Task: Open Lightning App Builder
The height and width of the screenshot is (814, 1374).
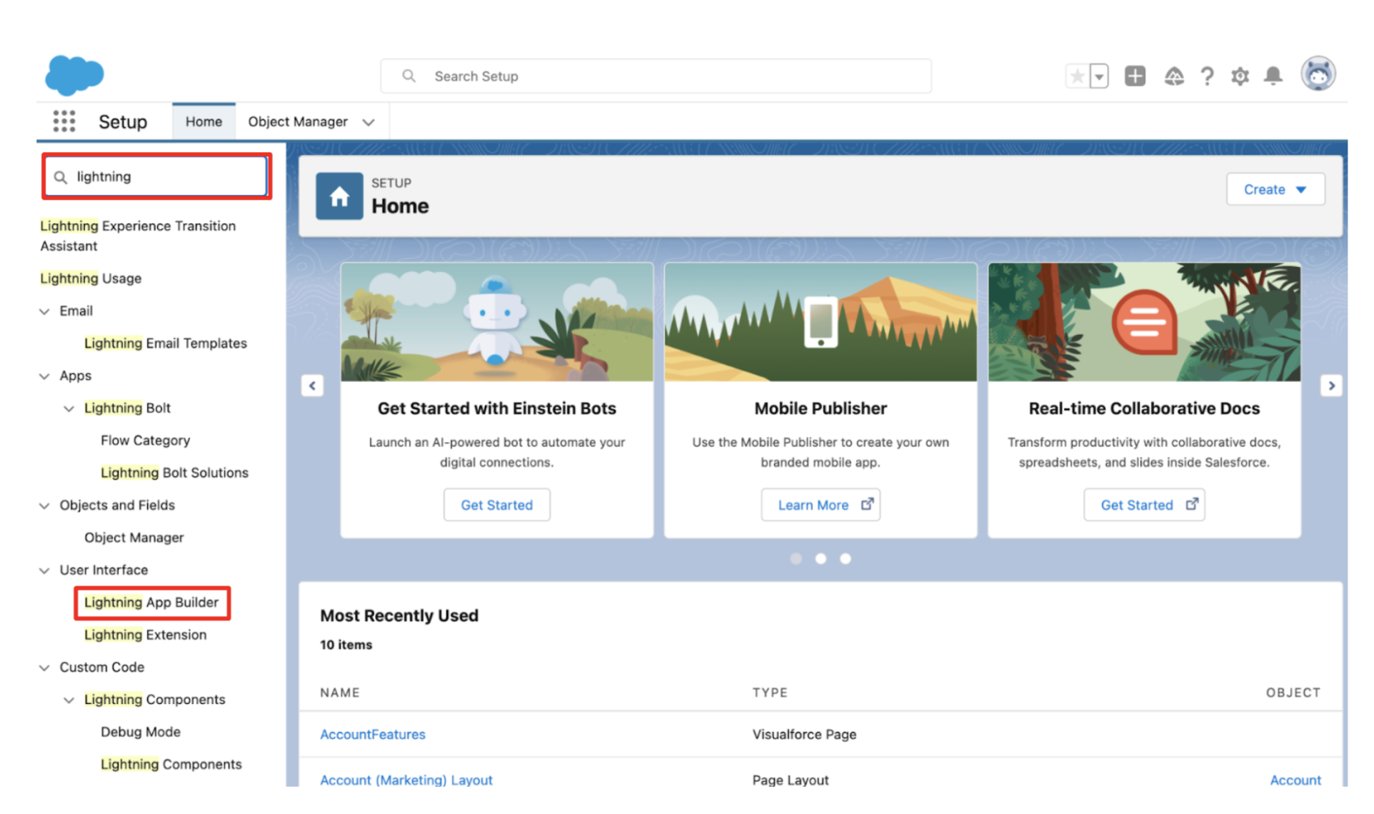Action: coord(151,603)
